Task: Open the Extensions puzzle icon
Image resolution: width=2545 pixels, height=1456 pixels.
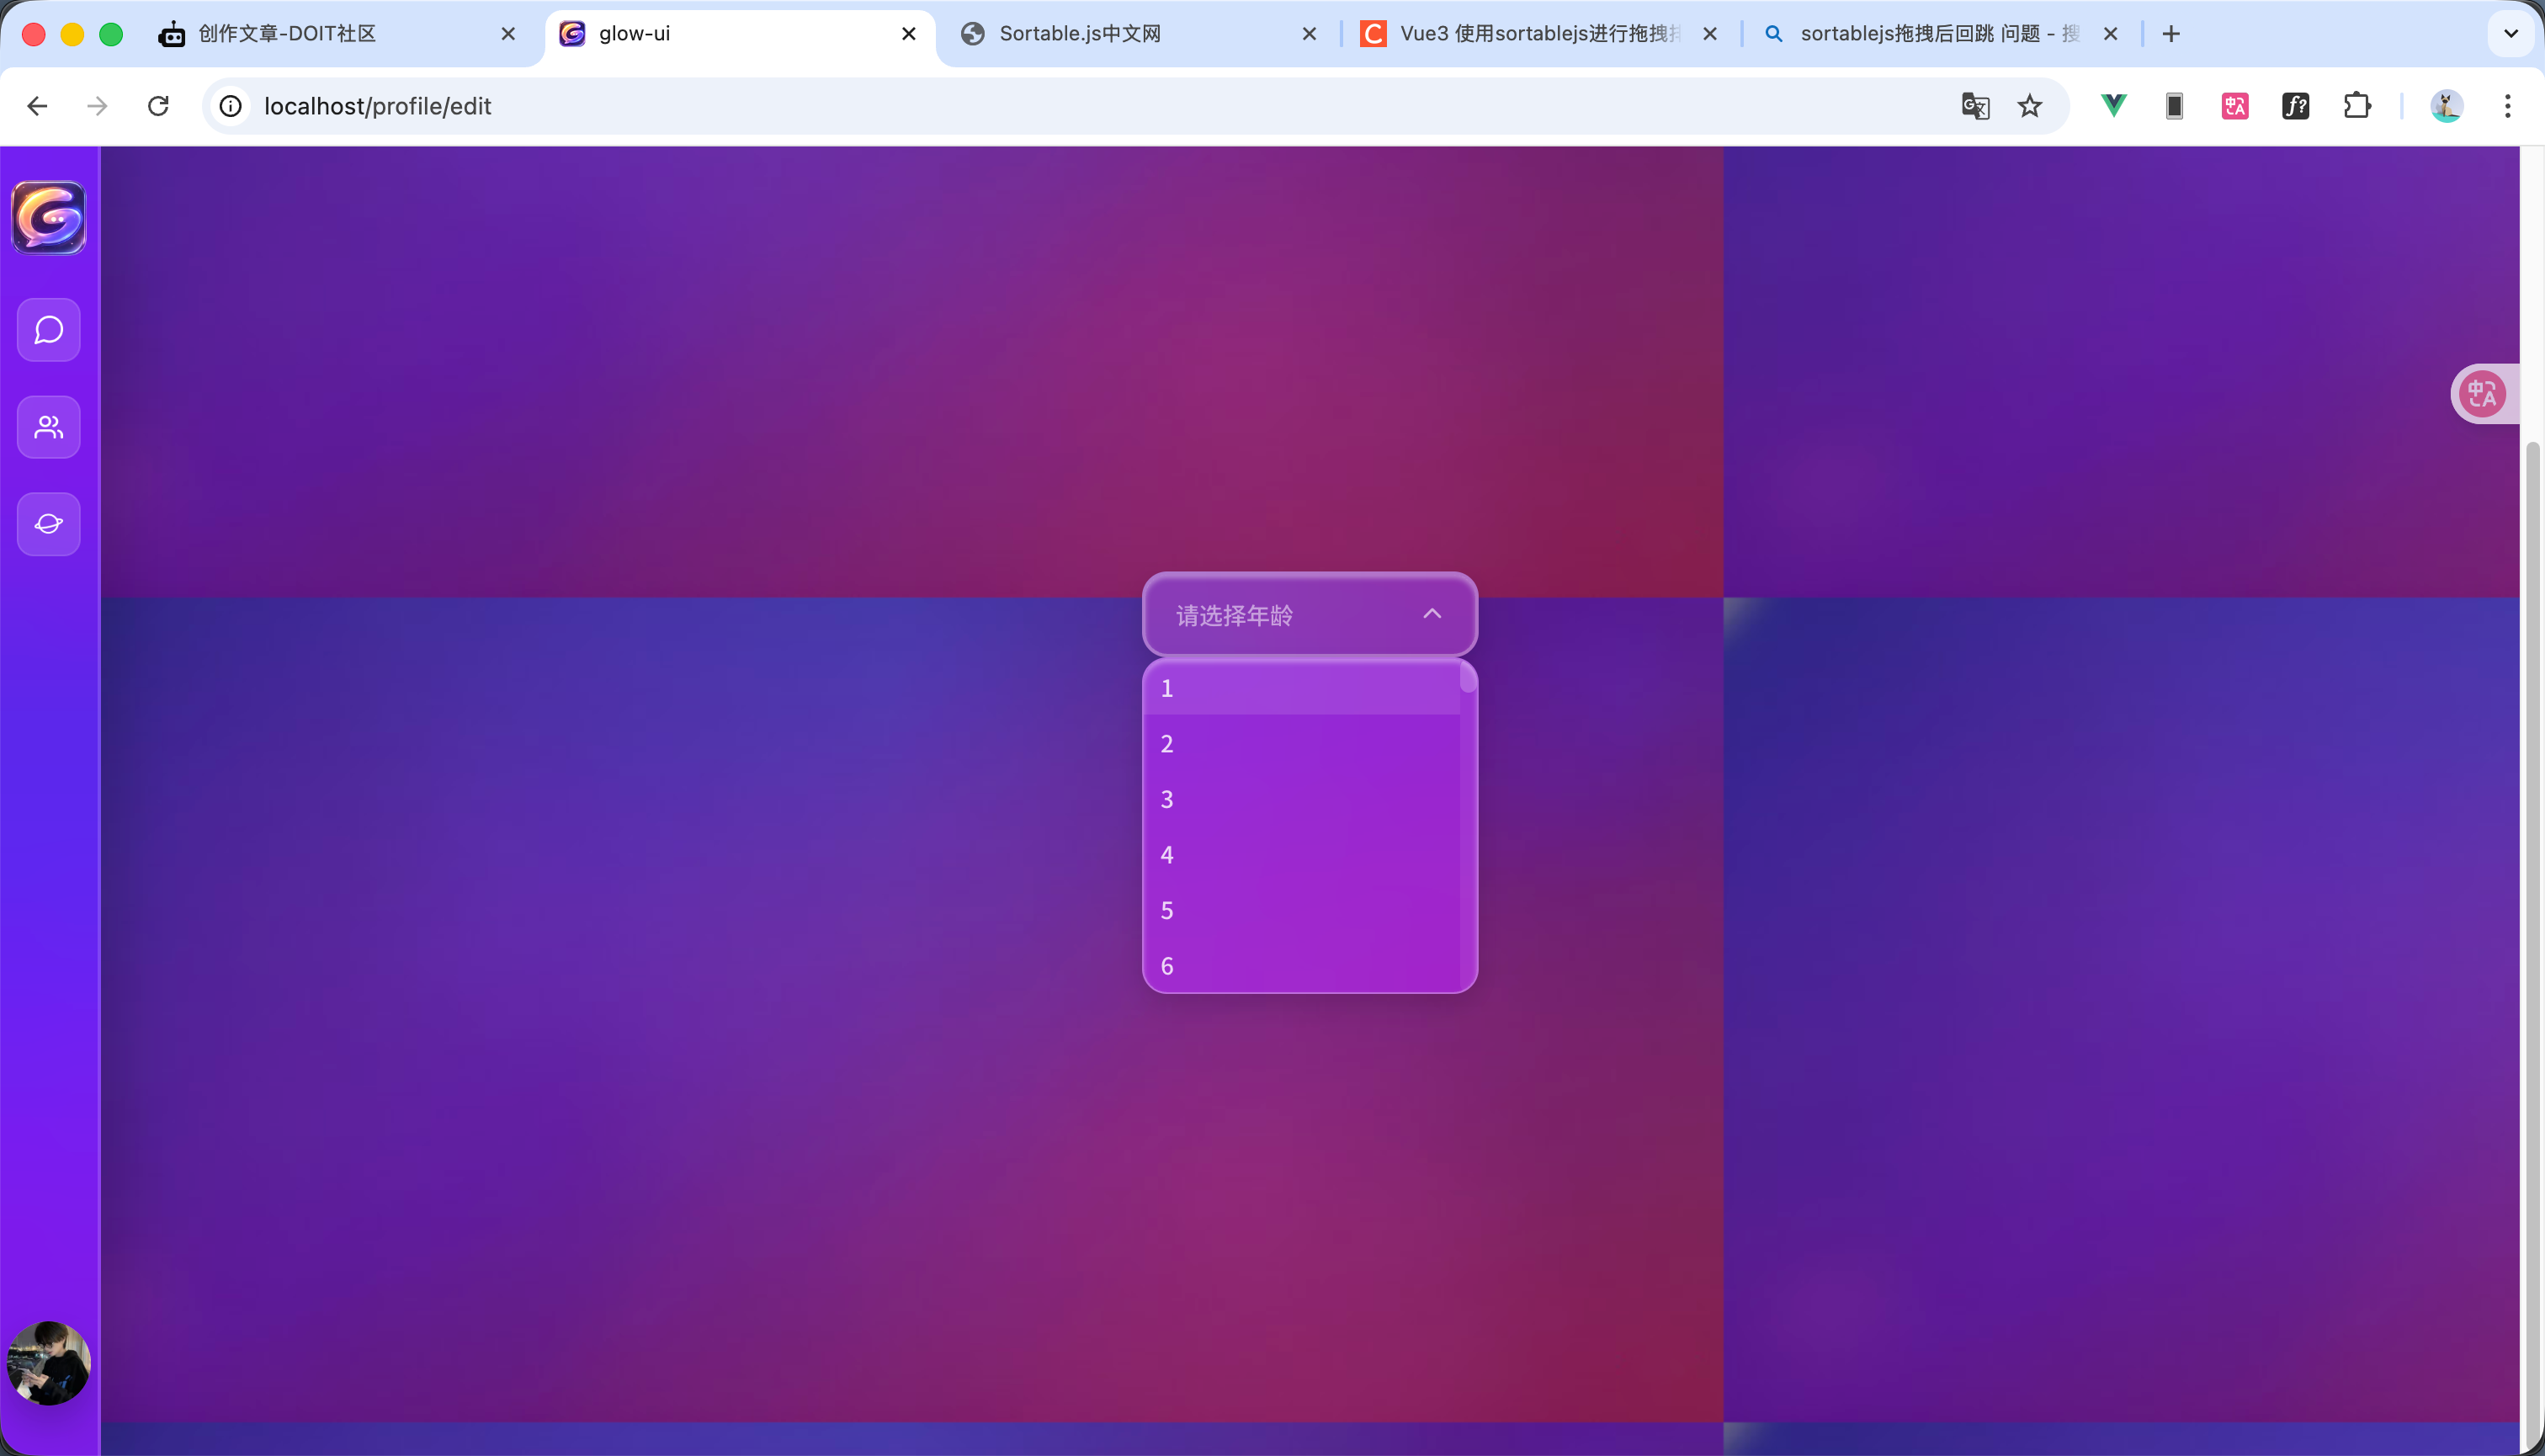Action: (x=2356, y=106)
